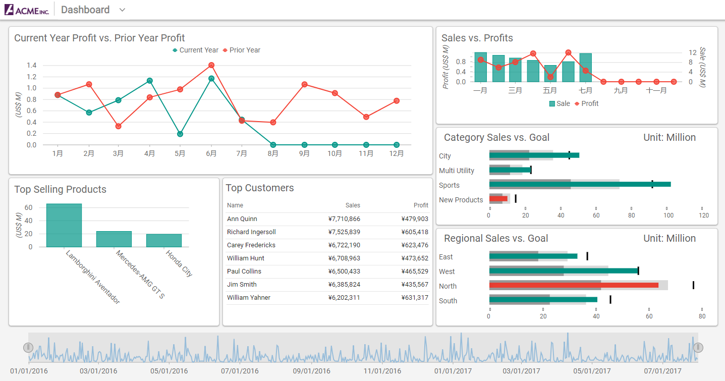Screen dimensions: 725x381
Task: Click the Sales column header in Top Customers
Action: point(353,205)
